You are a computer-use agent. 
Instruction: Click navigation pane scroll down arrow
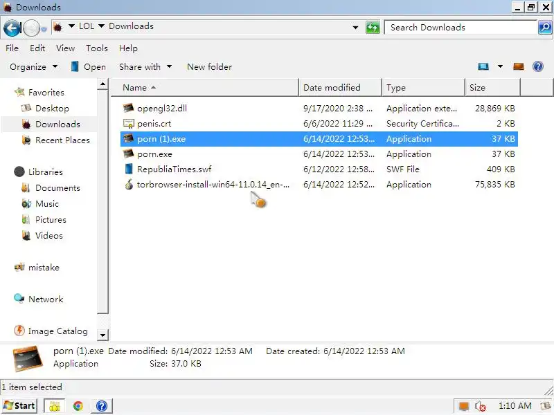point(102,335)
